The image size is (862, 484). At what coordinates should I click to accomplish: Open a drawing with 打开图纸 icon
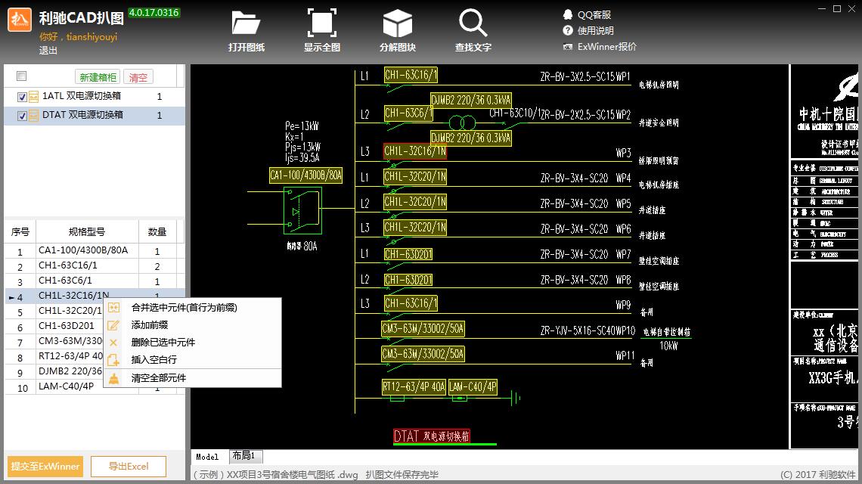246,23
